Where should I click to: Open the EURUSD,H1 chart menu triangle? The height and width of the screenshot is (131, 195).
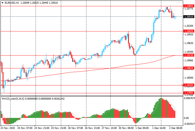pos(2,3)
